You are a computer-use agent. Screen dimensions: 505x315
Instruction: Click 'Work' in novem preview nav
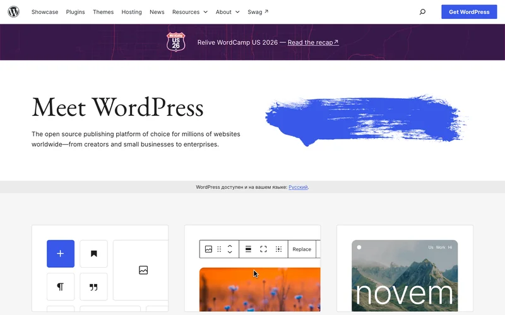tap(440, 247)
